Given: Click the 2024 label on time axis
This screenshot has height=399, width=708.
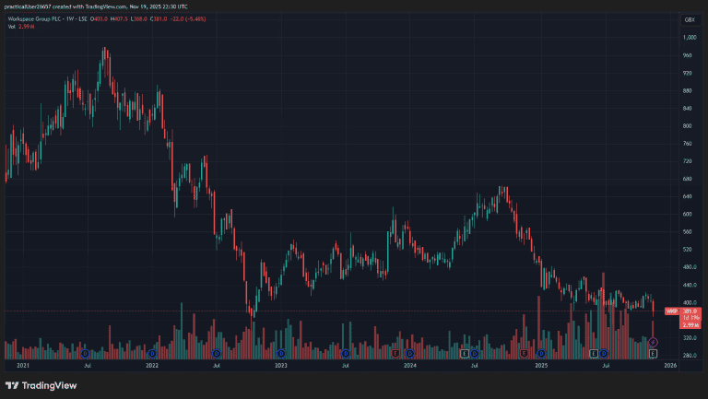Looking at the screenshot, I should pos(410,366).
